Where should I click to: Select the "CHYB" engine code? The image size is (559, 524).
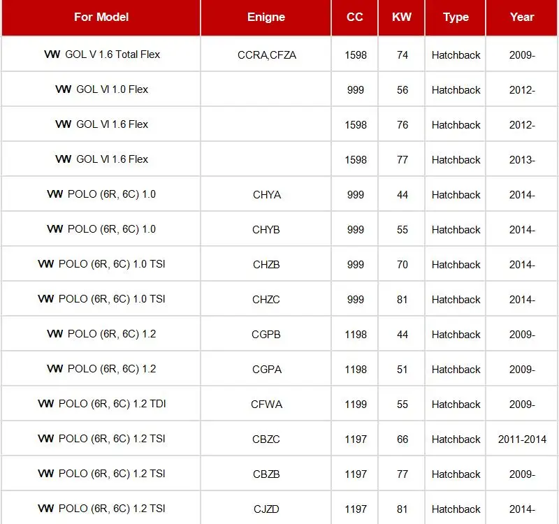click(266, 230)
